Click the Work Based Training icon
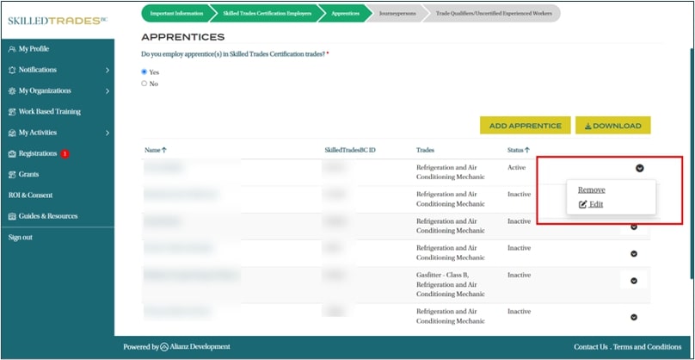 [11, 112]
